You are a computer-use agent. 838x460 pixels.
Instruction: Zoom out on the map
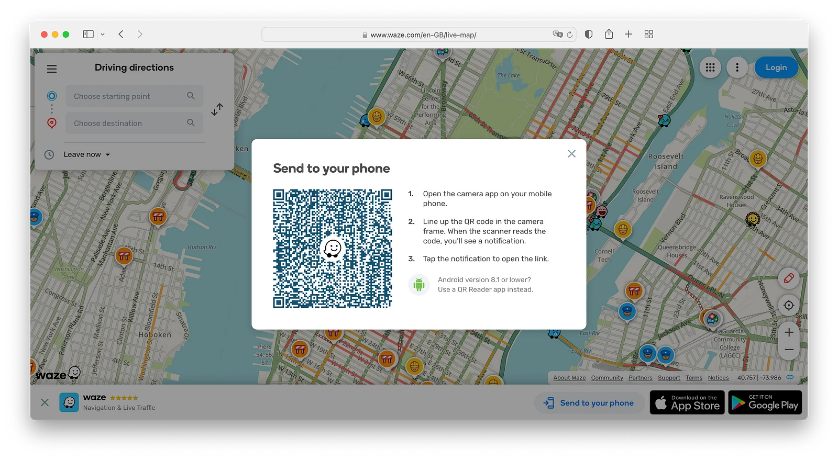tap(789, 350)
